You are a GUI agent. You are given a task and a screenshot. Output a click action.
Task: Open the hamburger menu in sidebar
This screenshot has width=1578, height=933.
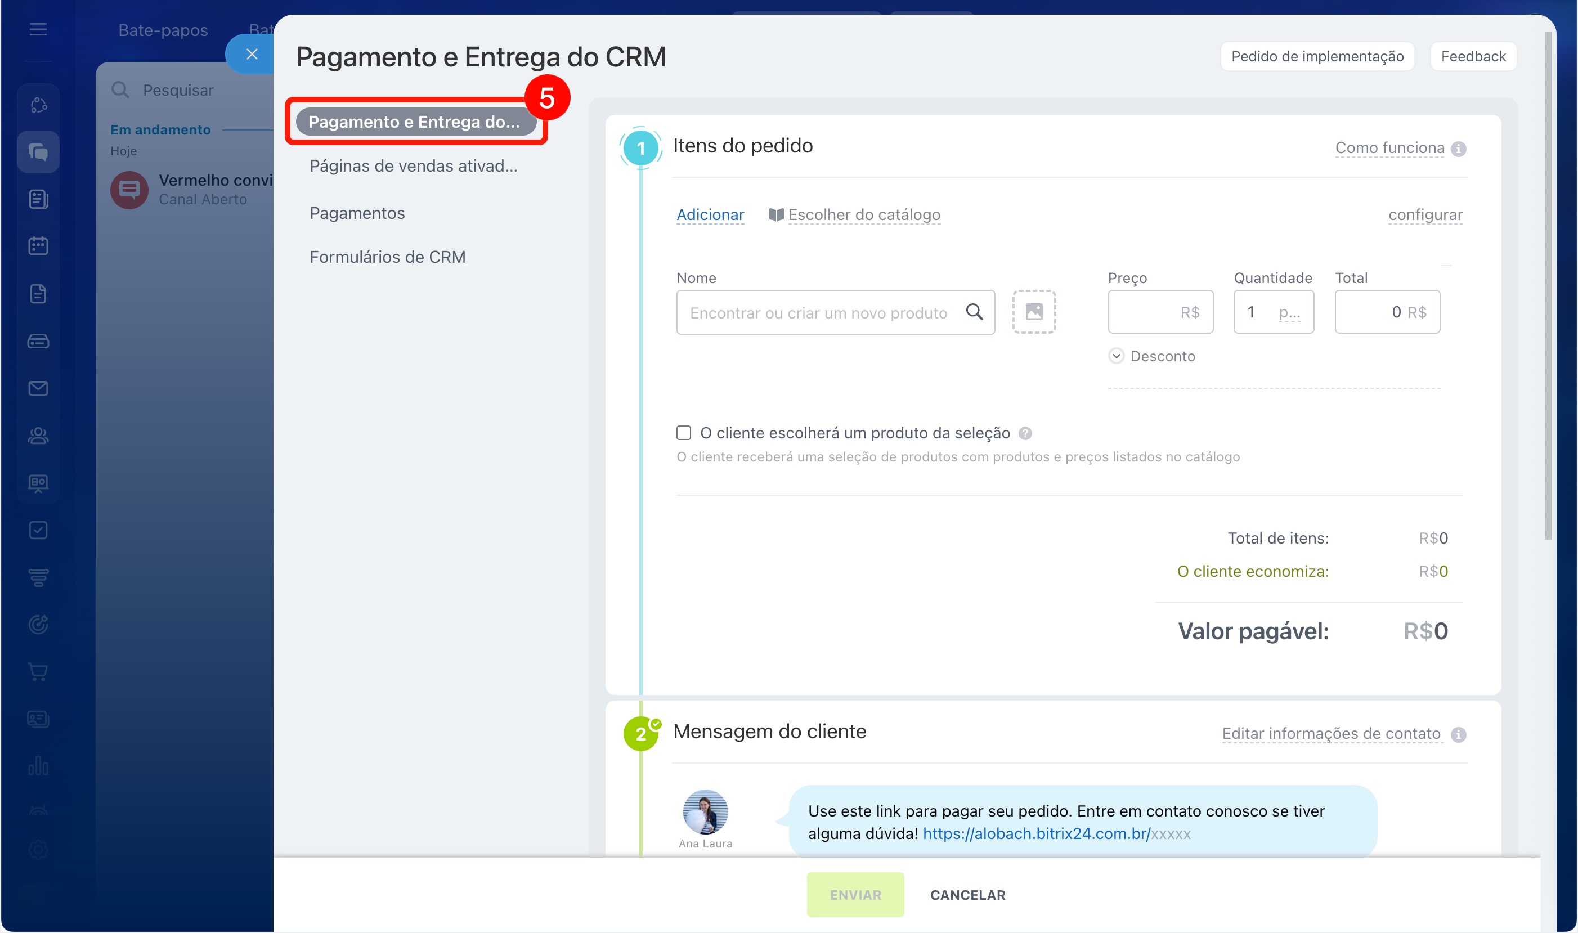38,30
